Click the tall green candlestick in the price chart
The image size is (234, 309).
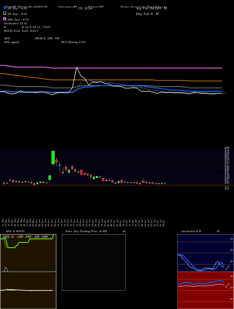(x=53, y=157)
